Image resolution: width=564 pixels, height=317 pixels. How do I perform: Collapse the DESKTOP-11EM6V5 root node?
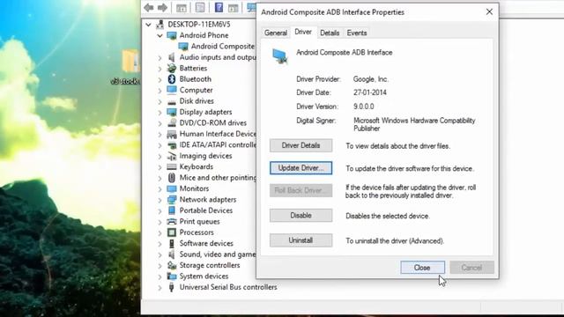pos(148,25)
